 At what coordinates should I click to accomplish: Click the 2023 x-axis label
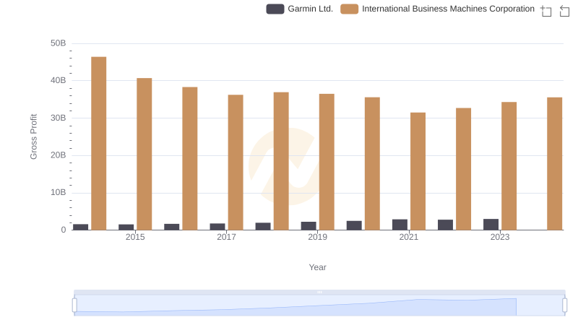500,237
